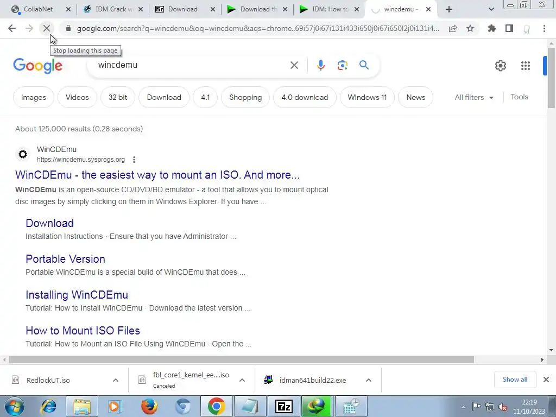Open Google quick settings gear

(x=500, y=66)
